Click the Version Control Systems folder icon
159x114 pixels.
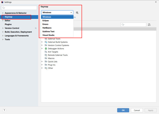click(x=46, y=45)
